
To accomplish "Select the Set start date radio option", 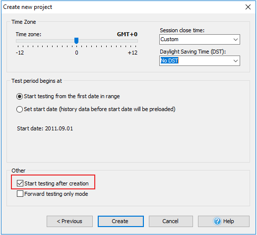I will click(19, 109).
